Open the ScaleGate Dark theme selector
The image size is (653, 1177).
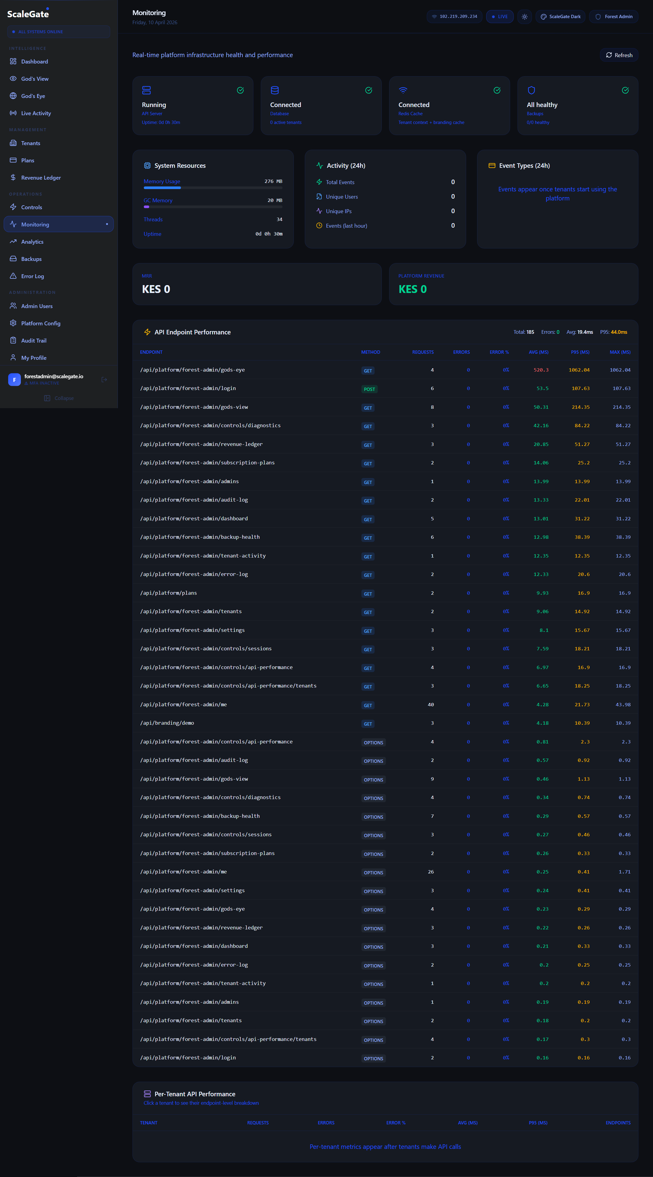click(560, 16)
